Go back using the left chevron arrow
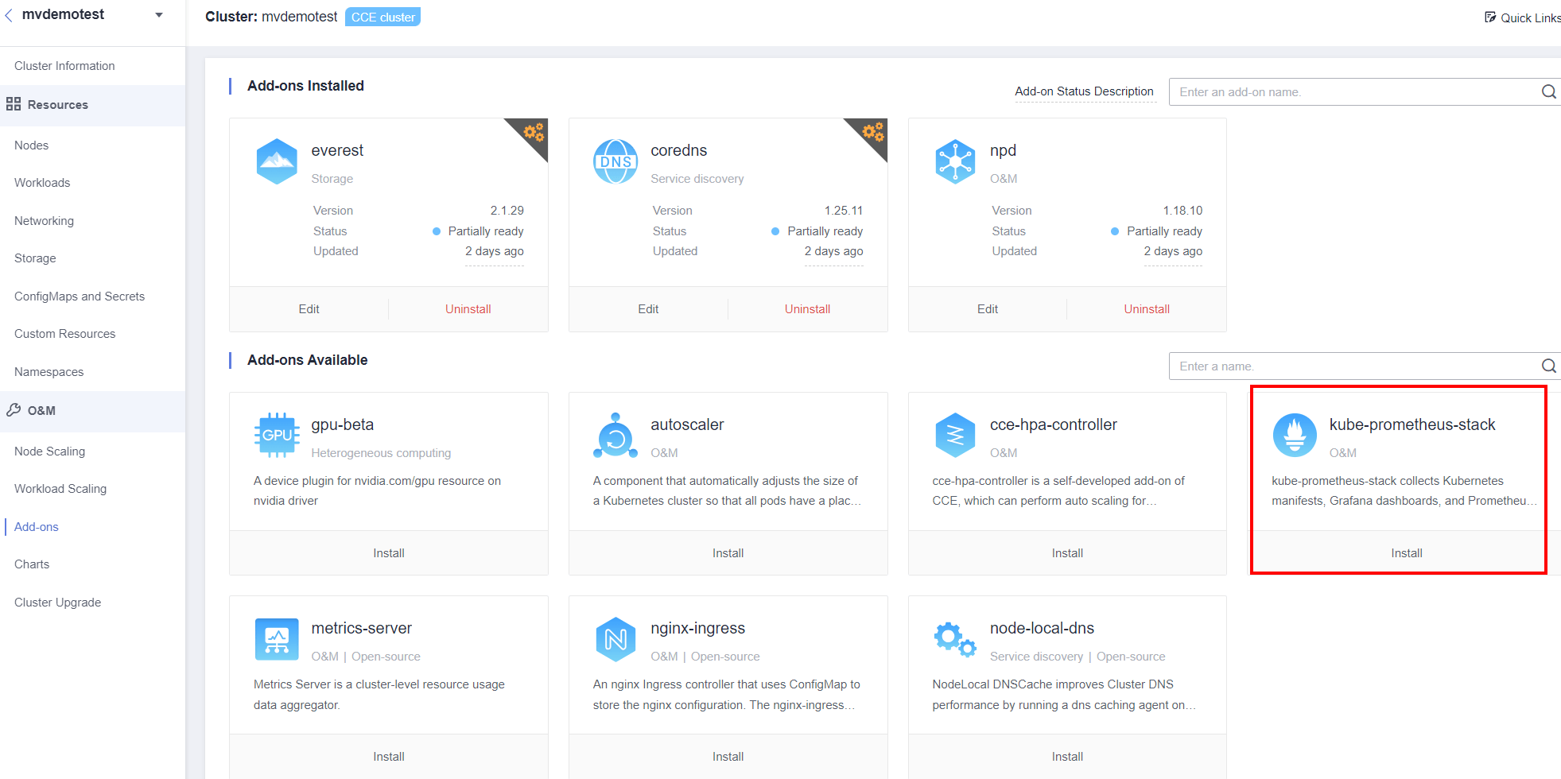 pos(9,15)
